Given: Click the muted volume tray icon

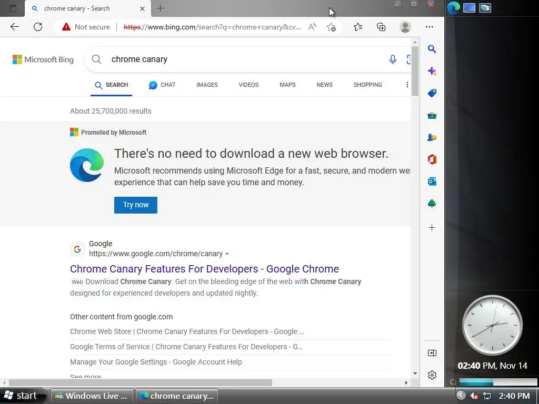Looking at the screenshot, I should click(474, 396).
